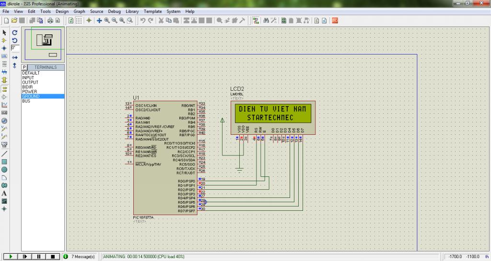491x261 pixels.
Task: Click the rotation angle input field
Action: click(x=15, y=48)
